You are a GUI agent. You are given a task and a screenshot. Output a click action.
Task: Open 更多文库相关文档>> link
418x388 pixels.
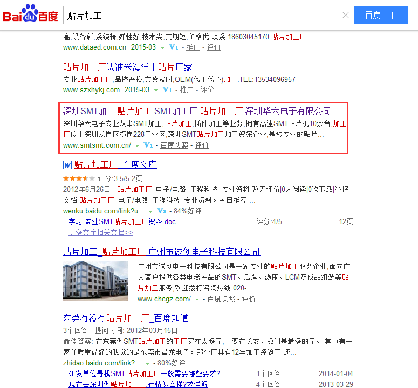(101, 232)
